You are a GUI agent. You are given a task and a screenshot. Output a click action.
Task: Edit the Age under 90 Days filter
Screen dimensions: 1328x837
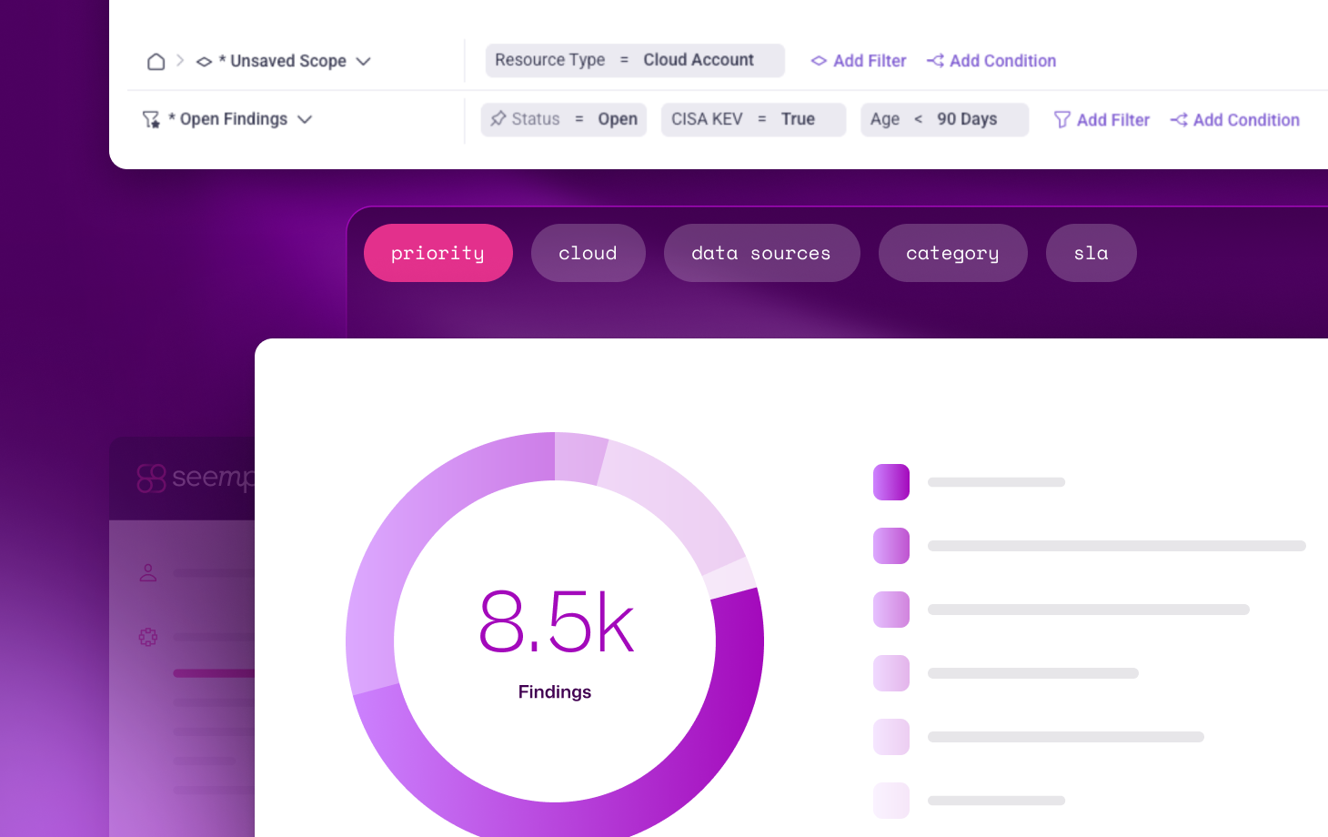943,119
